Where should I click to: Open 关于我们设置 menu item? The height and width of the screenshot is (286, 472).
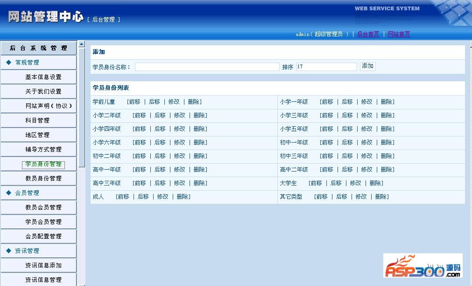pyautogui.click(x=43, y=91)
